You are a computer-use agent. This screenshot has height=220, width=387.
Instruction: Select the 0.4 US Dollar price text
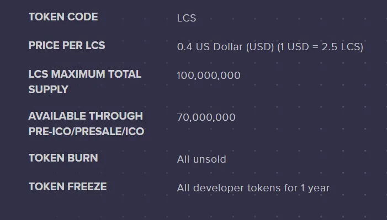(x=226, y=47)
